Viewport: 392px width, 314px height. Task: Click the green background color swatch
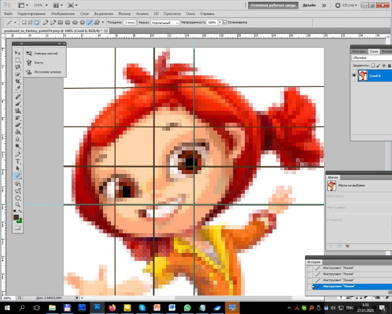click(20, 220)
